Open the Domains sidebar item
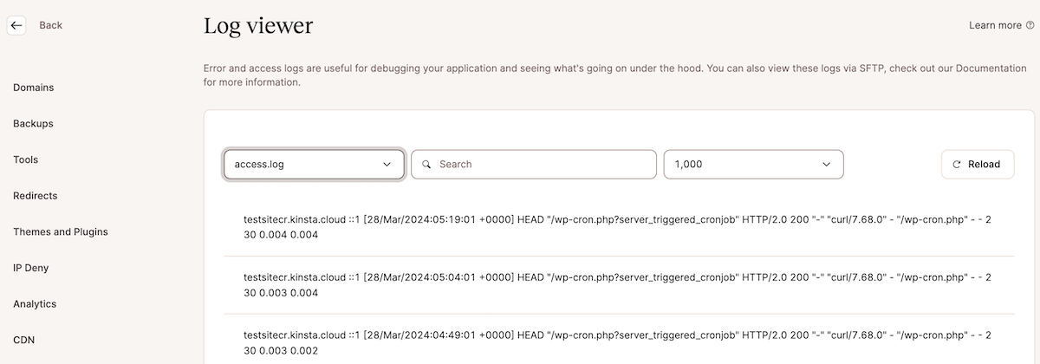 (x=34, y=88)
